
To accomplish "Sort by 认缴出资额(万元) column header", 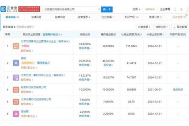I will (131, 34).
